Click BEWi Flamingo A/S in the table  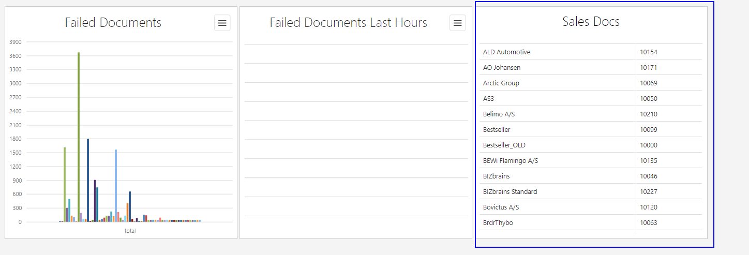tap(510, 161)
